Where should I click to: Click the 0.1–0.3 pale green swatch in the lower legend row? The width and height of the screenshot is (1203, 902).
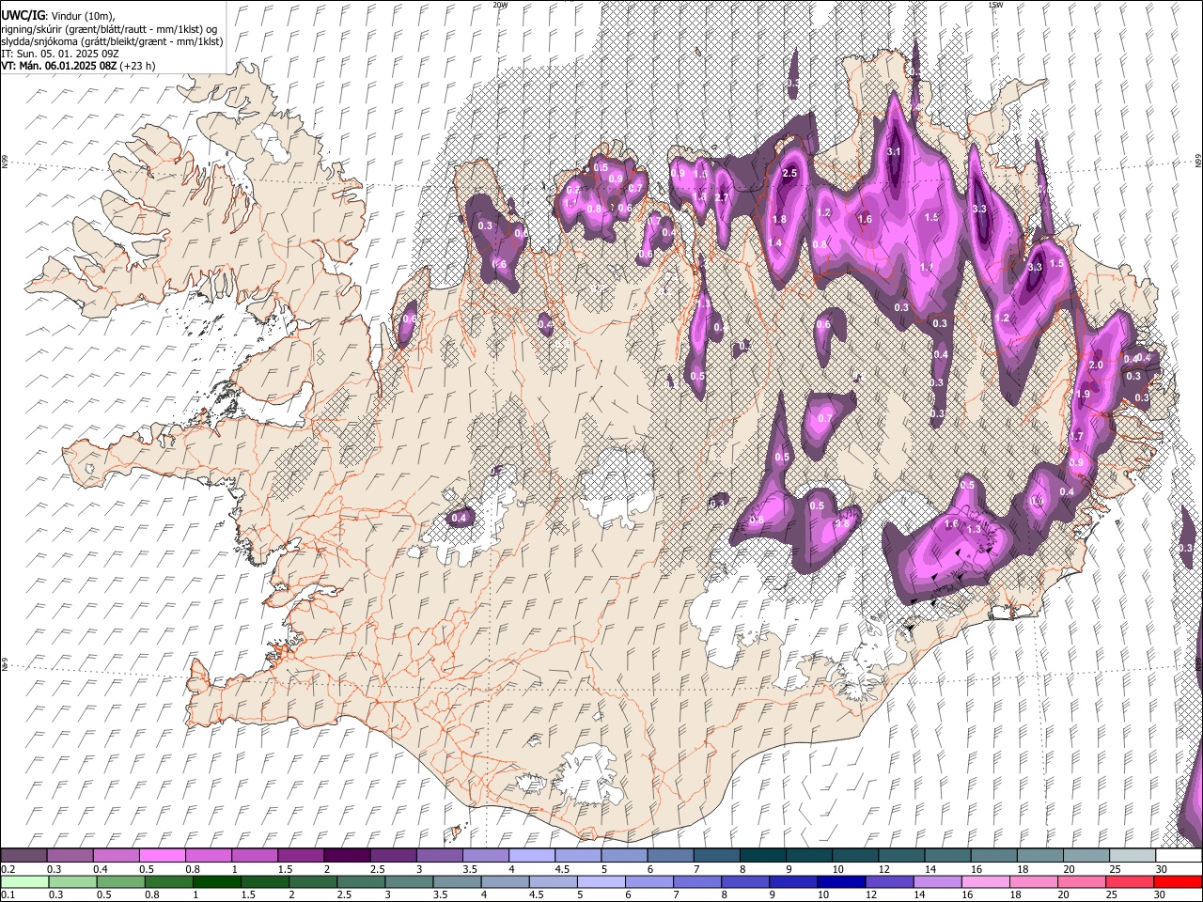pyautogui.click(x=24, y=881)
